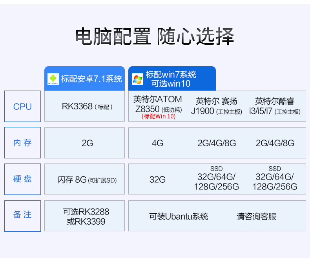Click the 可选RK3288或RK3399 remark

point(86,216)
